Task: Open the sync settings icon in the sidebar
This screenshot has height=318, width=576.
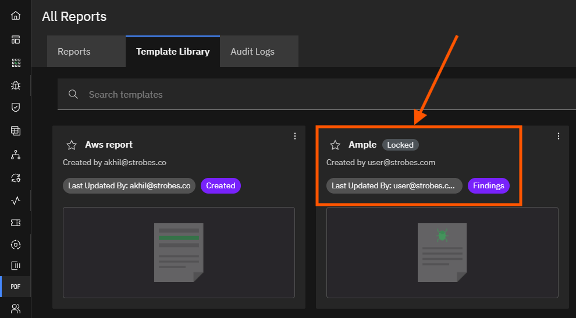Action: coord(16,178)
